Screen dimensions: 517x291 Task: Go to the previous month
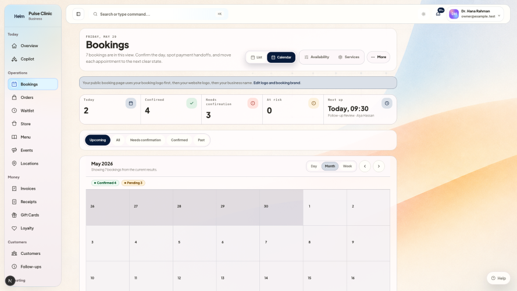click(x=365, y=166)
